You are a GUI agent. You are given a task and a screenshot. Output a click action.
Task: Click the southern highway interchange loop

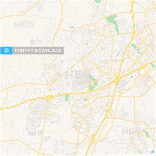tap(93, 139)
